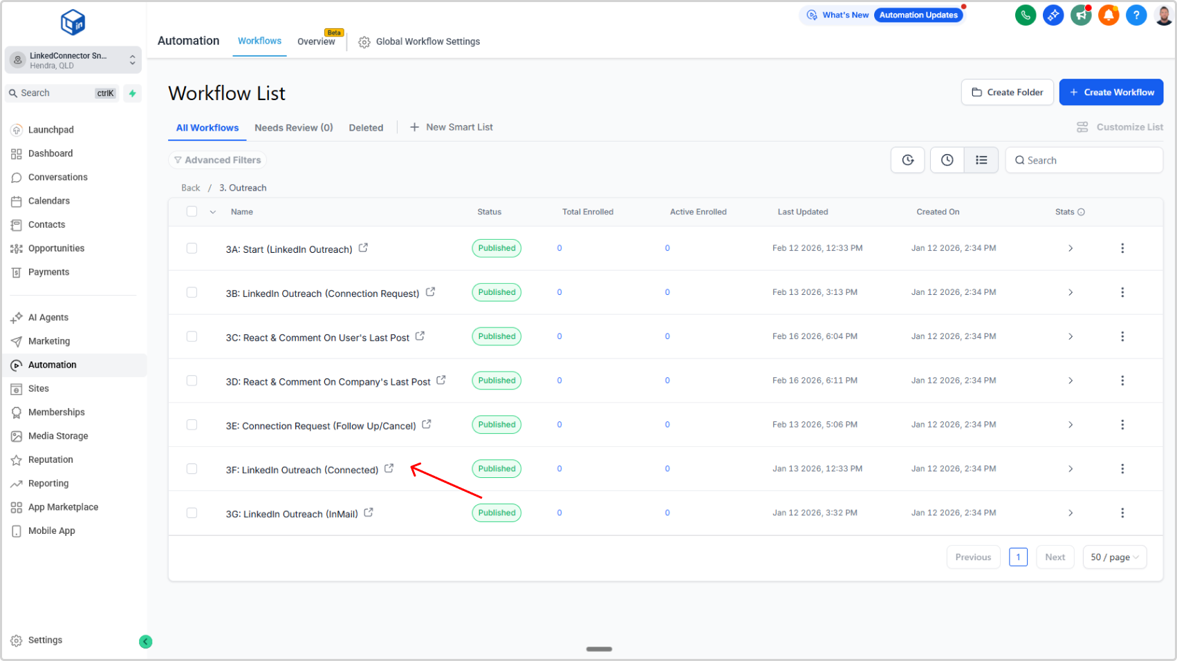Toggle the select-all header checkbox
This screenshot has height=661, width=1177.
tap(192, 212)
